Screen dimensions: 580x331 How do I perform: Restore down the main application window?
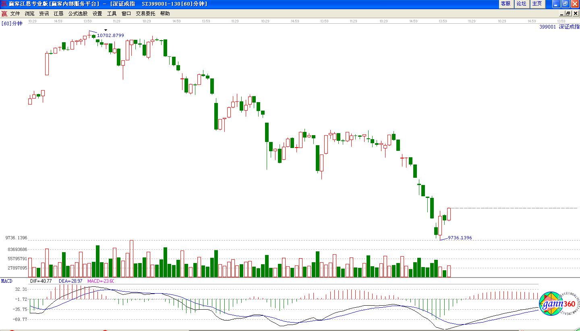click(565, 4)
